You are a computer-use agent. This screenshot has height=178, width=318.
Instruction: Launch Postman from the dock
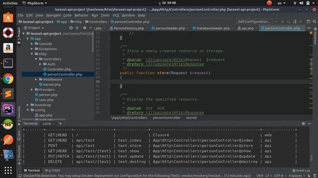8,139
